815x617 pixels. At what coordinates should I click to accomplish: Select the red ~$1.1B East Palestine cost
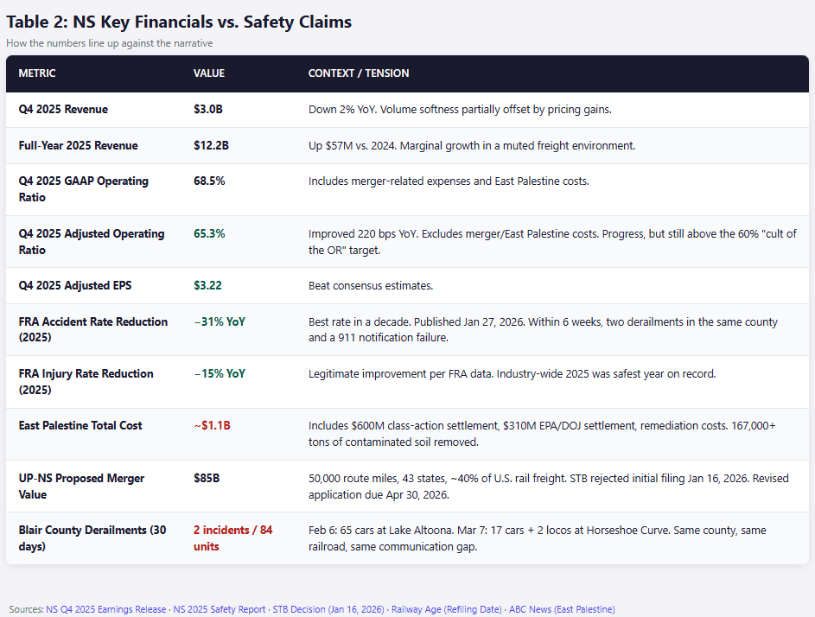[x=212, y=426]
